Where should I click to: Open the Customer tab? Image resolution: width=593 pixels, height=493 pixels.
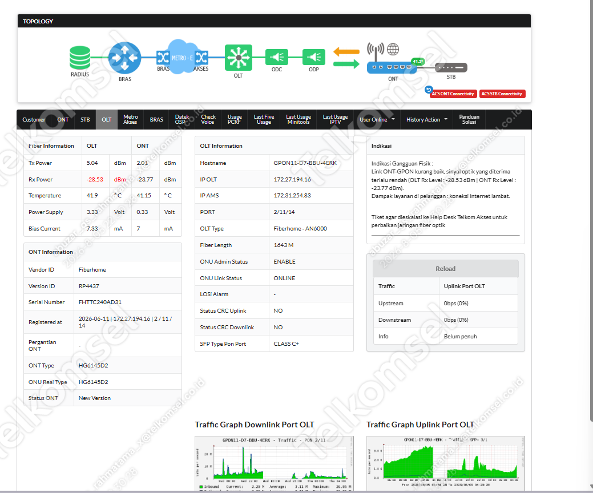(x=34, y=119)
